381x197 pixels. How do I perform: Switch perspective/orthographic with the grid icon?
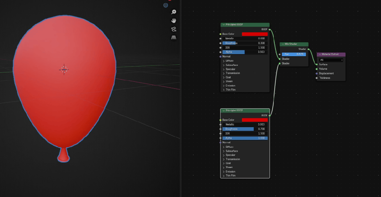(174, 38)
